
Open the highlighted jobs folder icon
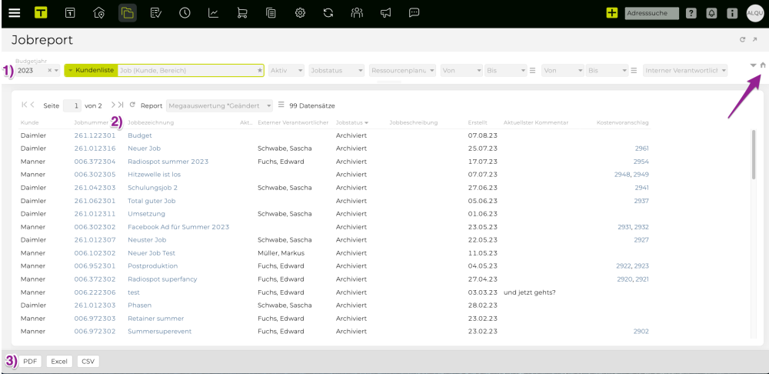coord(128,13)
